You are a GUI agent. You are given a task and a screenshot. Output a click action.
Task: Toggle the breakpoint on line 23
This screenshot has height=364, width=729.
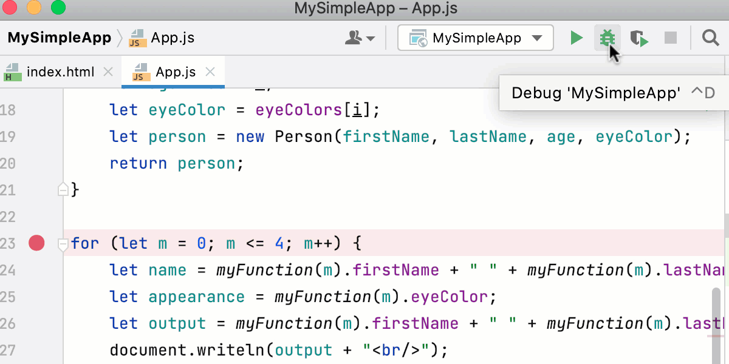coord(37,243)
